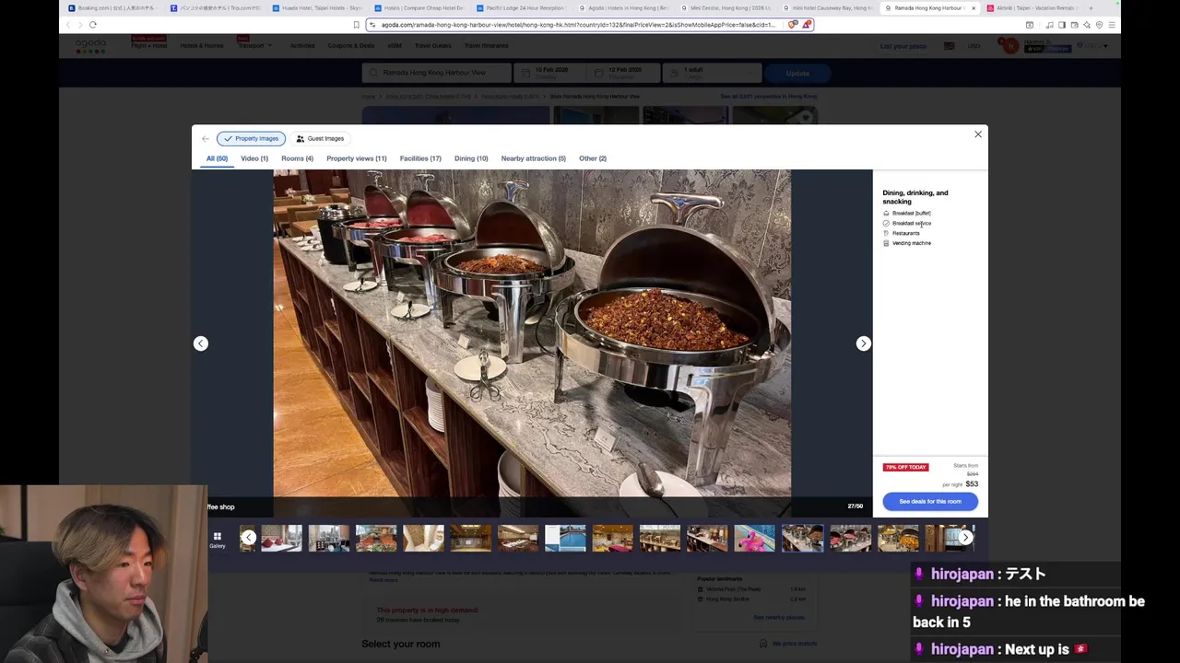Screen dimensions: 1180x663
Task: Open the All (50) photo tab
Action: 217,158
